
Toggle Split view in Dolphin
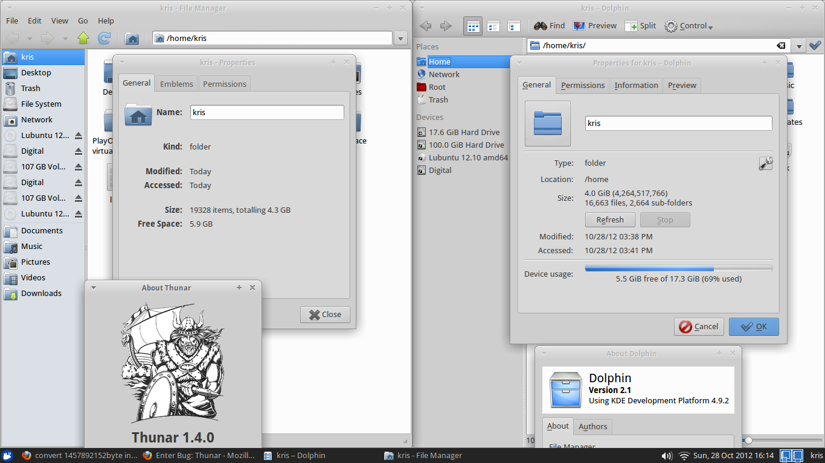point(640,26)
